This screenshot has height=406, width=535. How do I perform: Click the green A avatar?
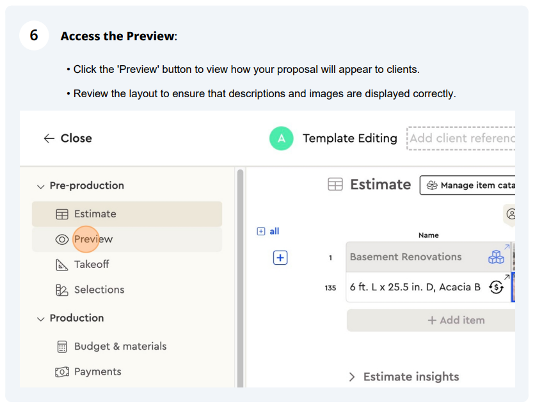point(281,138)
